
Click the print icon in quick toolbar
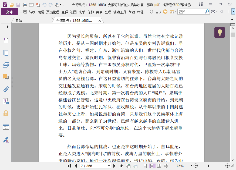pyautogui.click(x=25, y=5)
